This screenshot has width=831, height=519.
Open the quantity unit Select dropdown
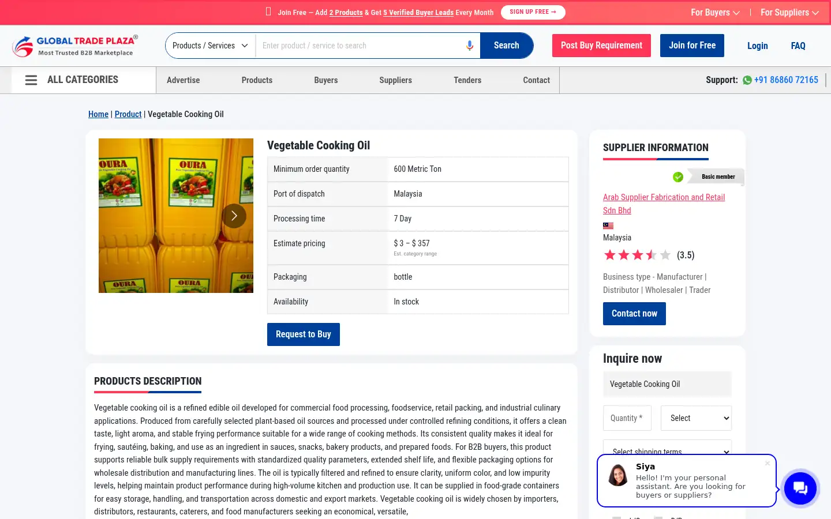pos(696,418)
